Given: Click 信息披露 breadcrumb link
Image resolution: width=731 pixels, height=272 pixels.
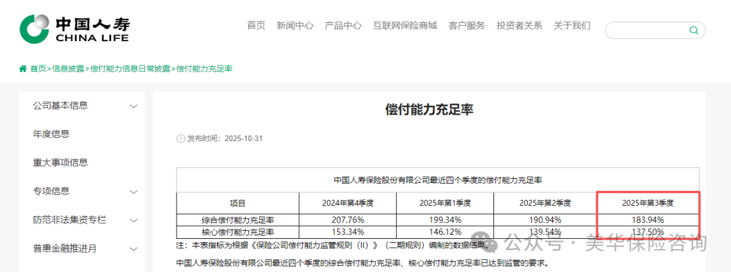Looking at the screenshot, I should (68, 69).
